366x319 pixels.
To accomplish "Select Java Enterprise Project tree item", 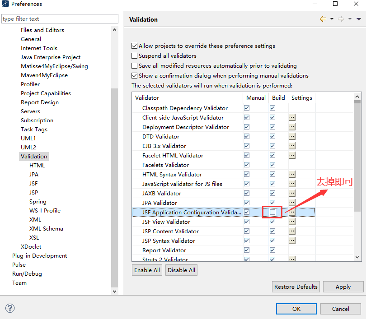I will pos(51,57).
